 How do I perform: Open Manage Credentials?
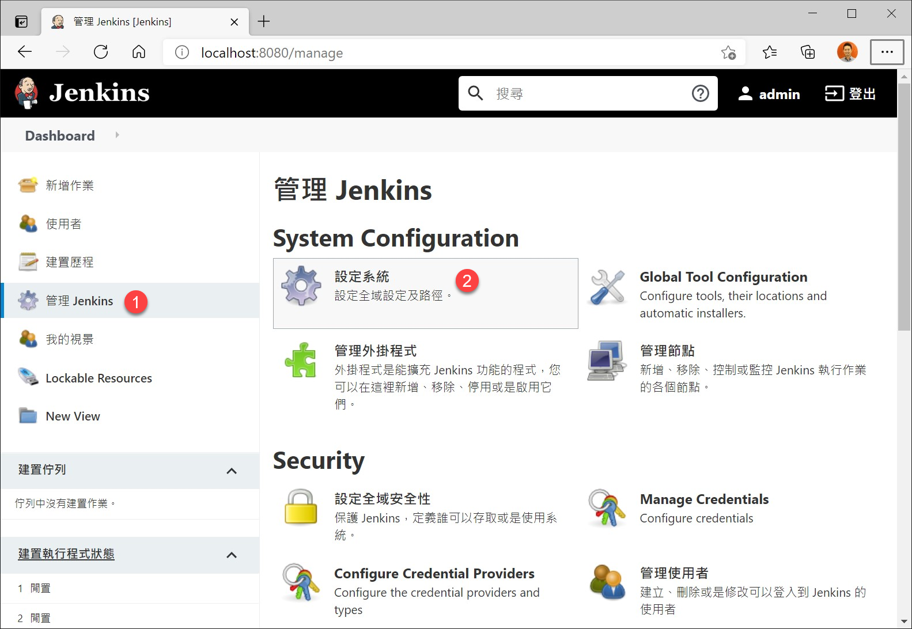point(704,499)
